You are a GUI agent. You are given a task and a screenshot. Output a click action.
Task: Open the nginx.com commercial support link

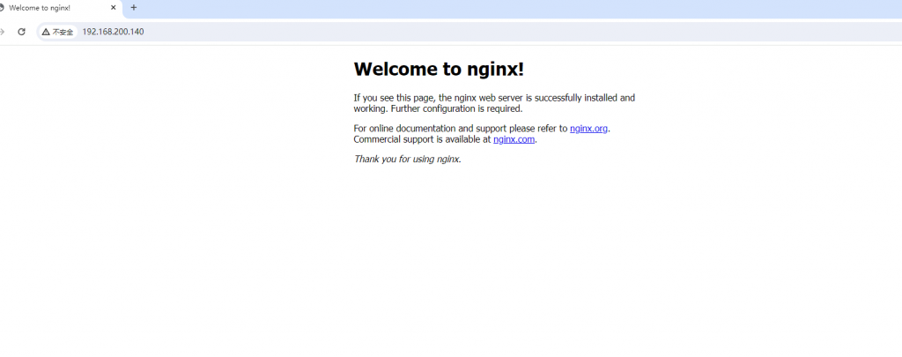tap(514, 138)
